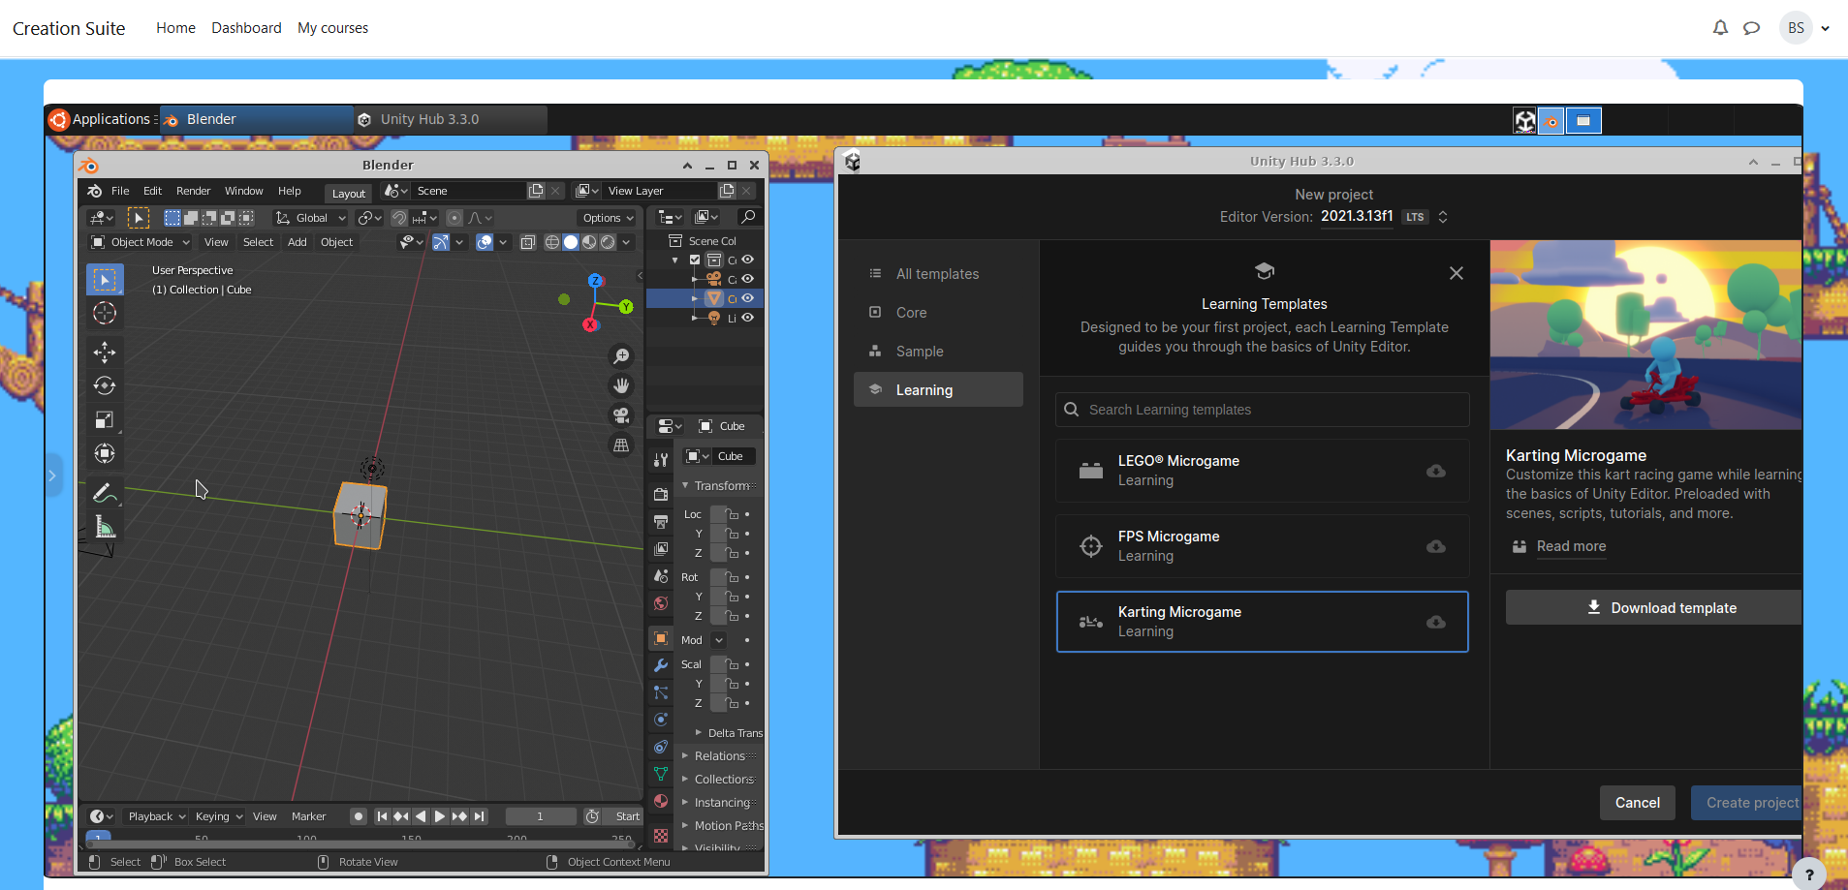Toggle proportional editing button
Screen dimensions: 1848x890
point(454,218)
